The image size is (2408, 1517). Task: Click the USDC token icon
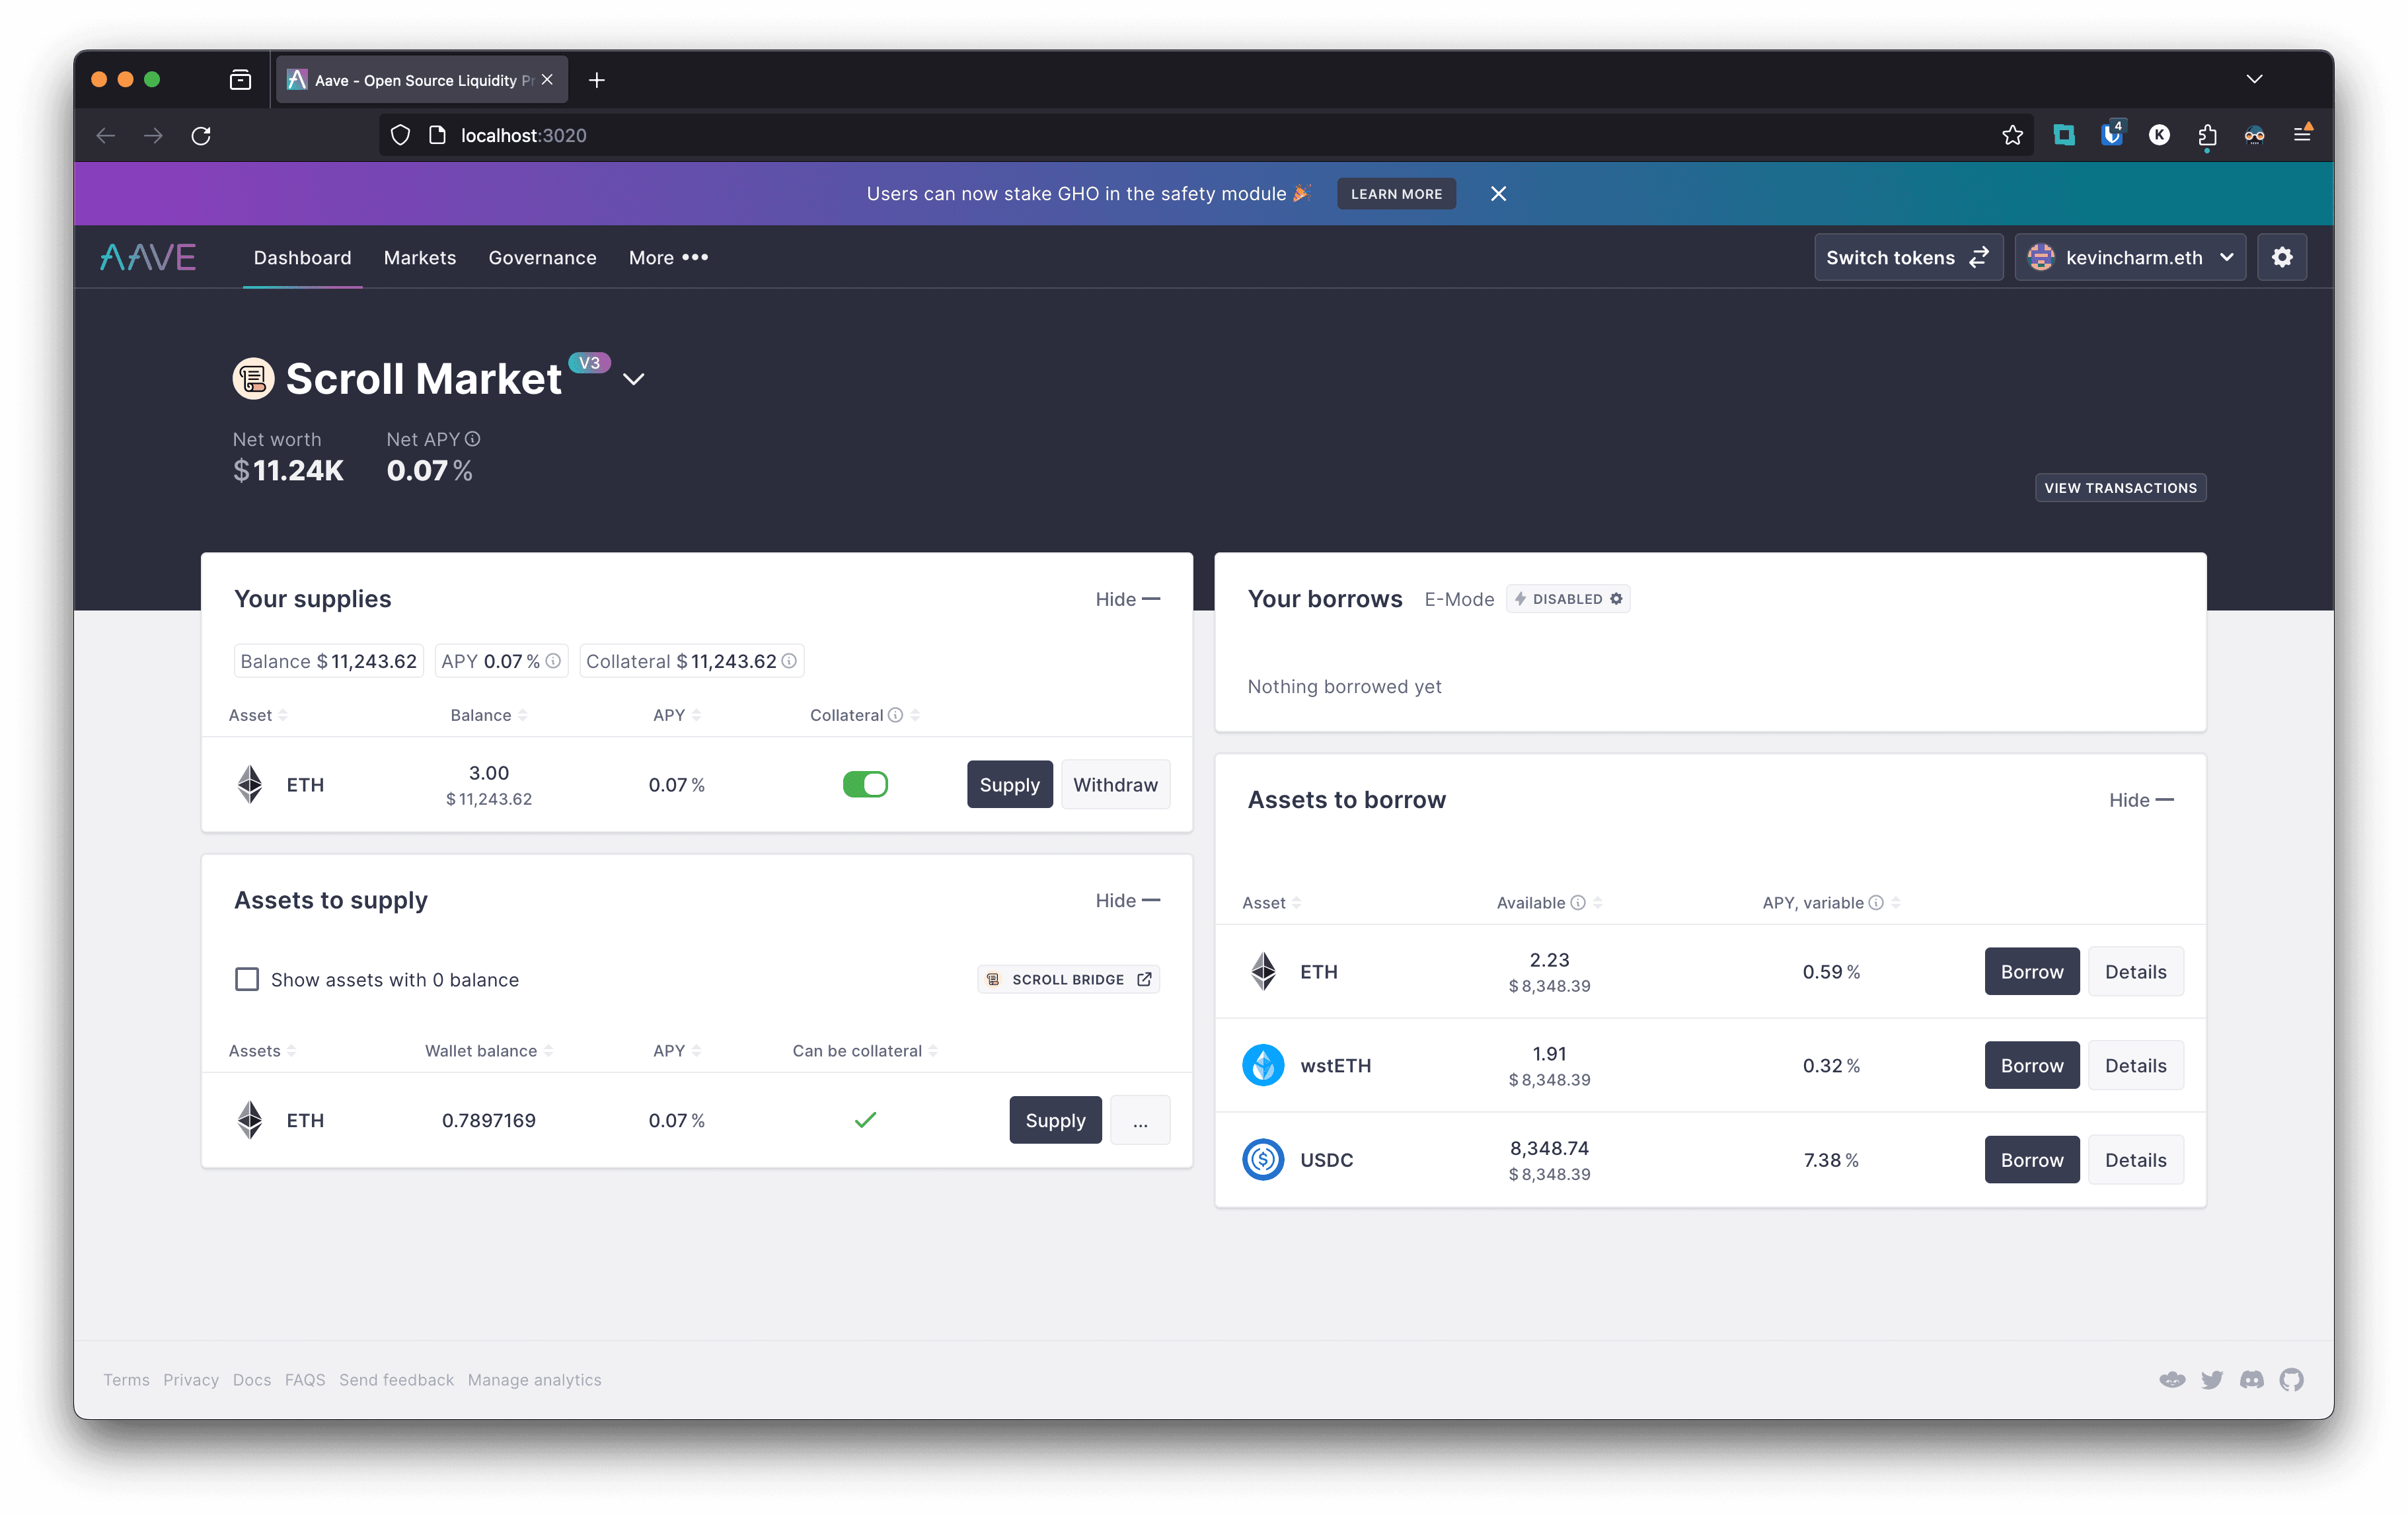[1264, 1160]
